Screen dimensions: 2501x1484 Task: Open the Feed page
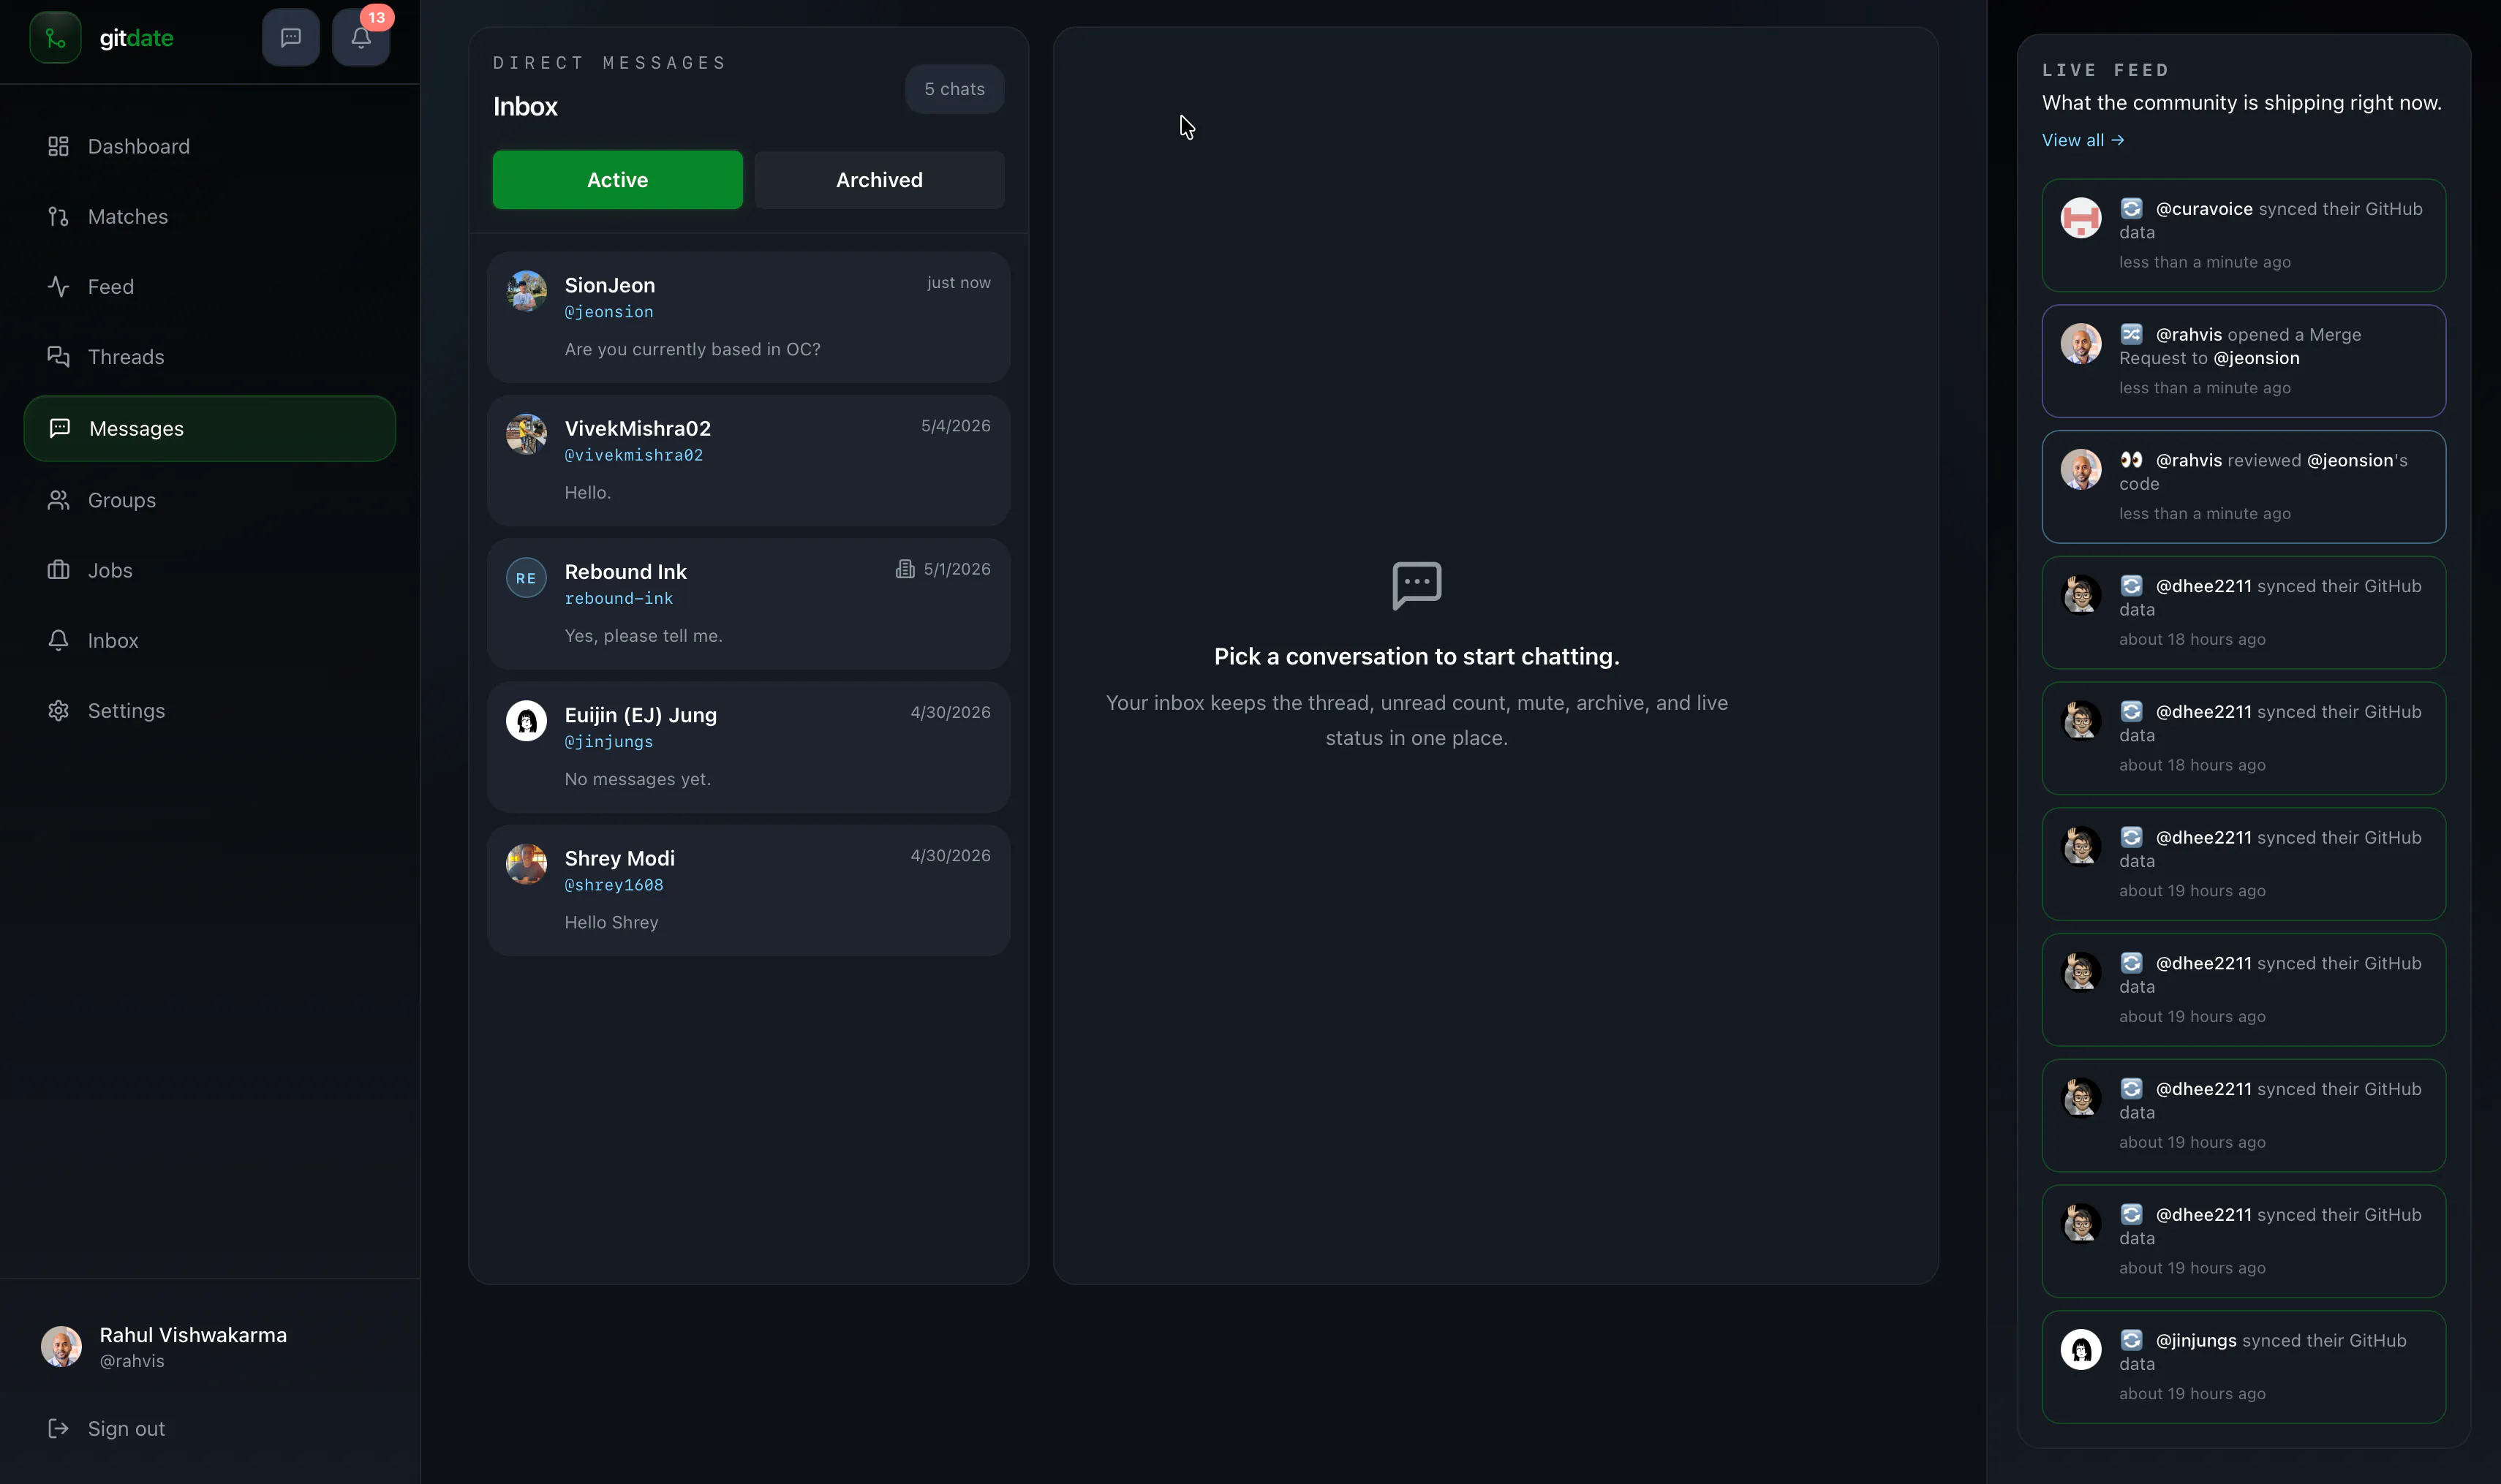click(210, 286)
